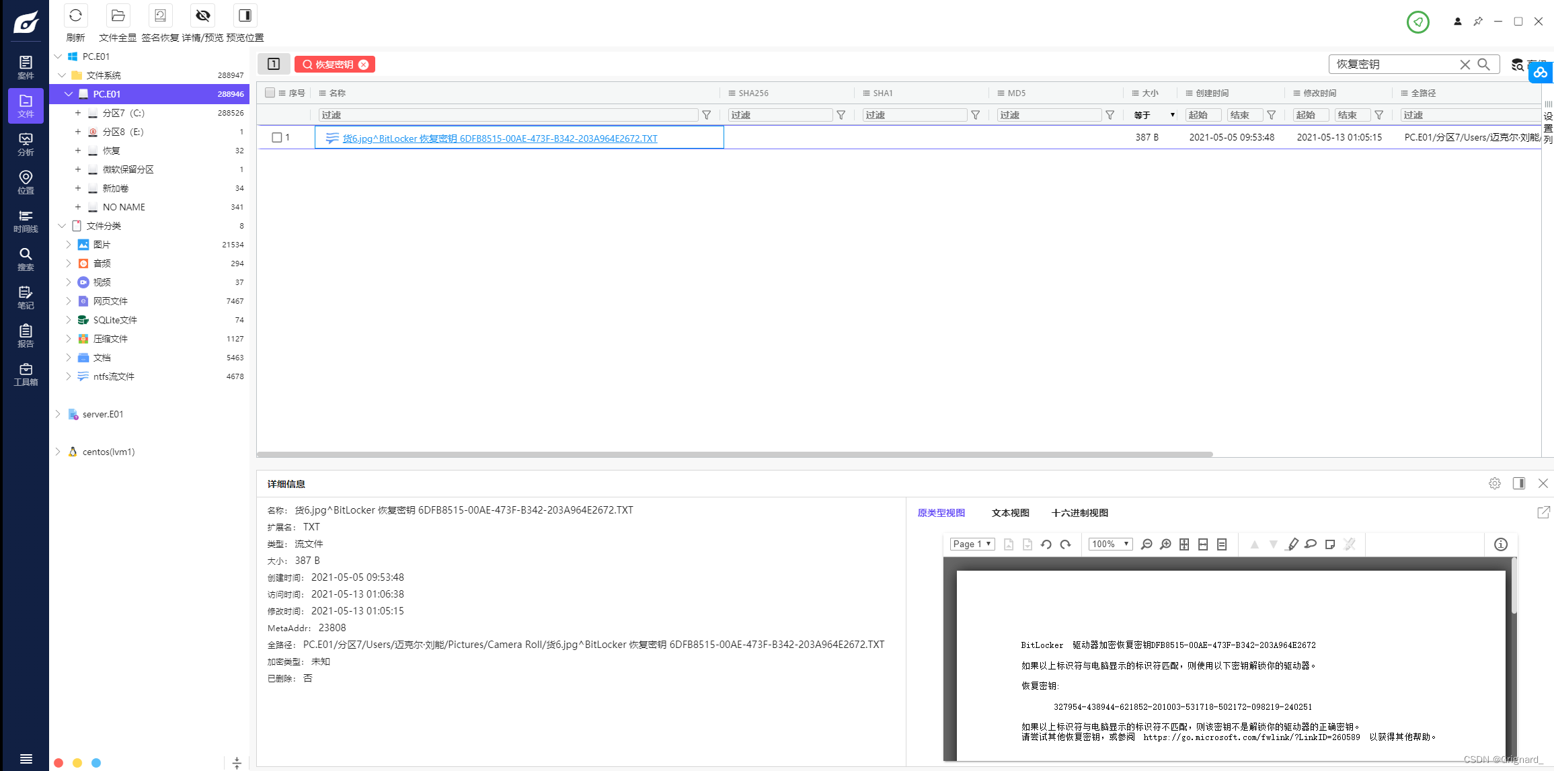
Task: Tick the select-all checkbox in table header
Action: coord(270,93)
